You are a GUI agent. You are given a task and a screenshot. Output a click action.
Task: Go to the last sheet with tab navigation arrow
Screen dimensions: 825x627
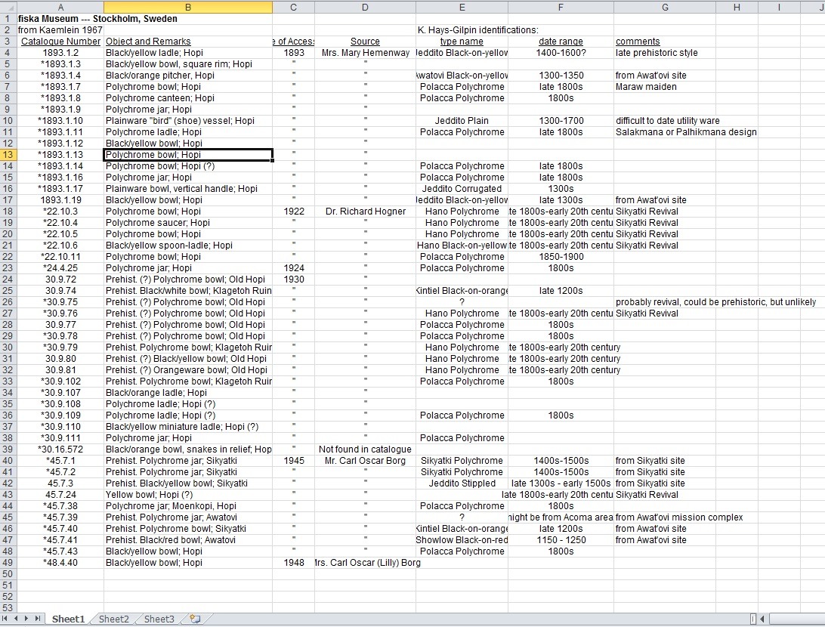(38, 619)
